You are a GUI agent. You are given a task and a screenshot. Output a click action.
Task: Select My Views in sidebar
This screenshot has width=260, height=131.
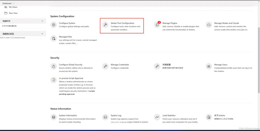tap(13, 7)
